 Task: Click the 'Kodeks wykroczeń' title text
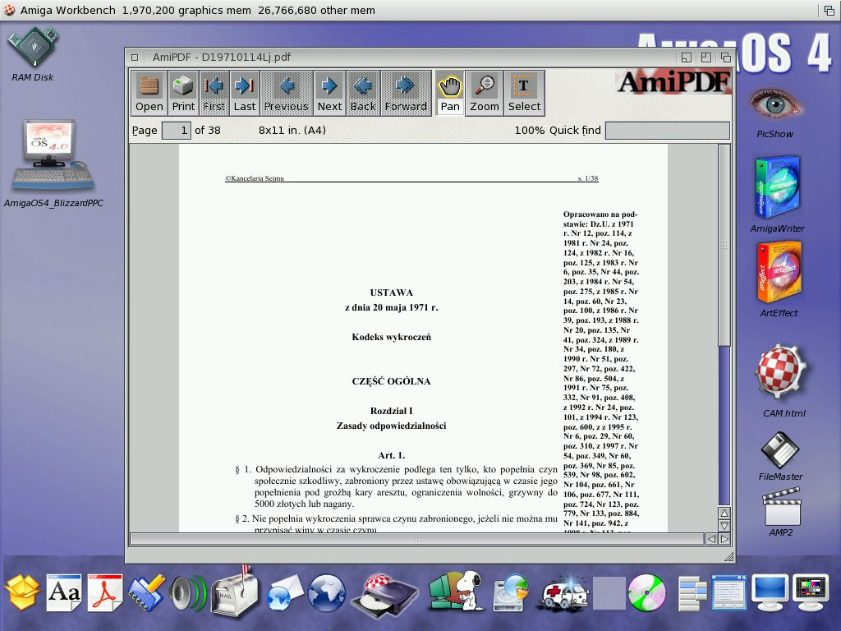[392, 337]
